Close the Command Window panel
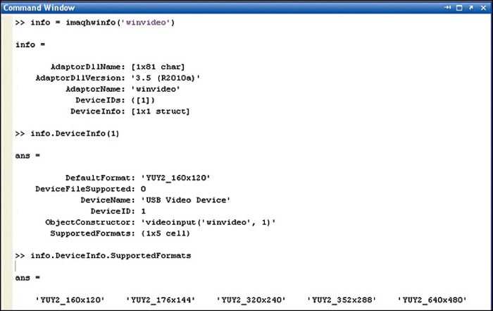Image resolution: width=493 pixels, height=311 pixels. coord(484,8)
